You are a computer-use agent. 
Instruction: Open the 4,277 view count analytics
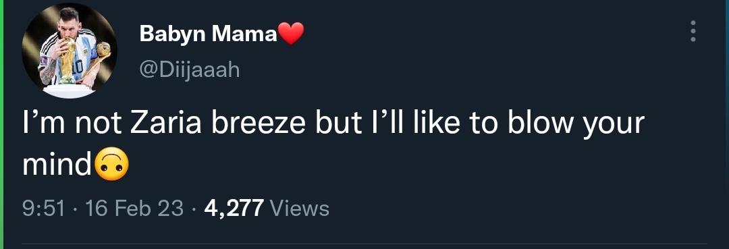click(x=234, y=209)
